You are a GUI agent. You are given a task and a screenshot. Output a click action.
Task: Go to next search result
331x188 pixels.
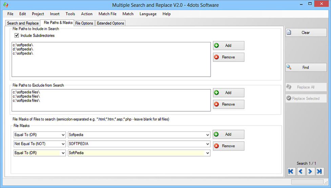pyautogui.click(x=310, y=171)
